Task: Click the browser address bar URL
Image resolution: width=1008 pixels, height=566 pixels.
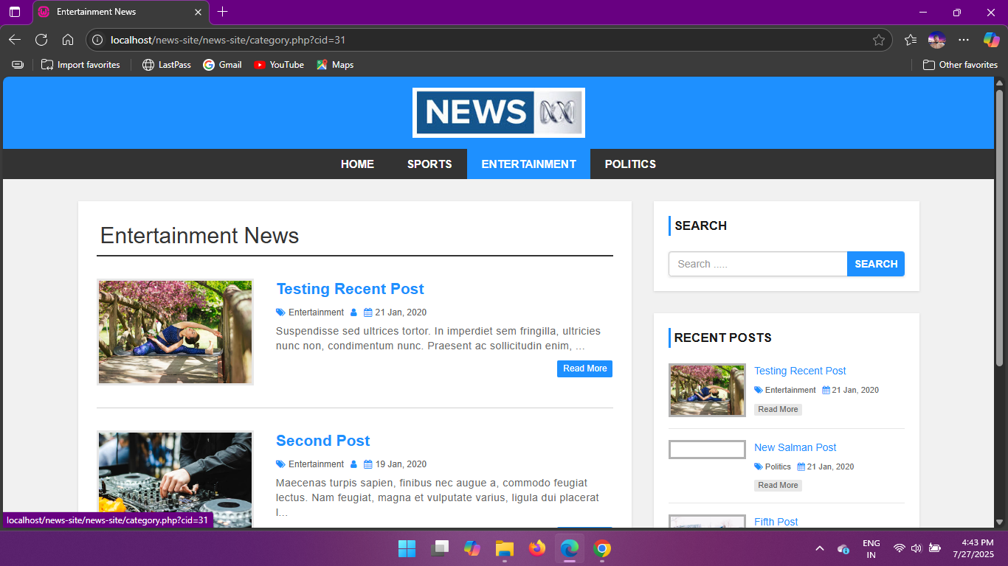Action: point(228,40)
